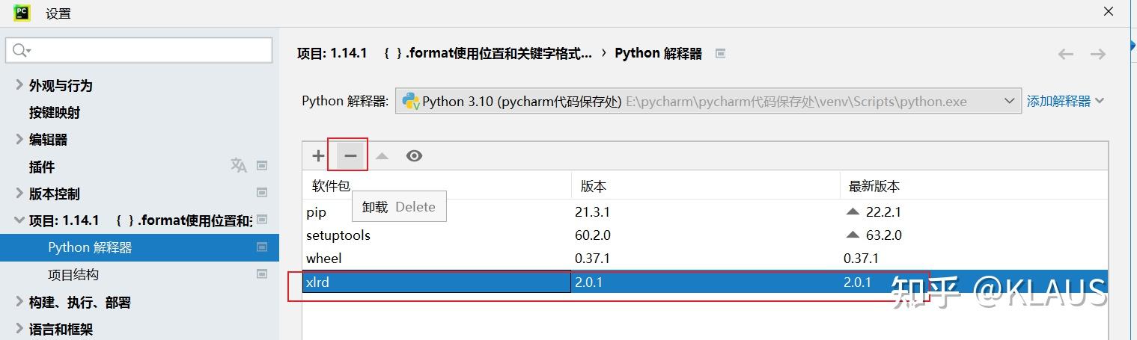
Task: Toggle the show early releases eye icon
Action: pyautogui.click(x=414, y=155)
